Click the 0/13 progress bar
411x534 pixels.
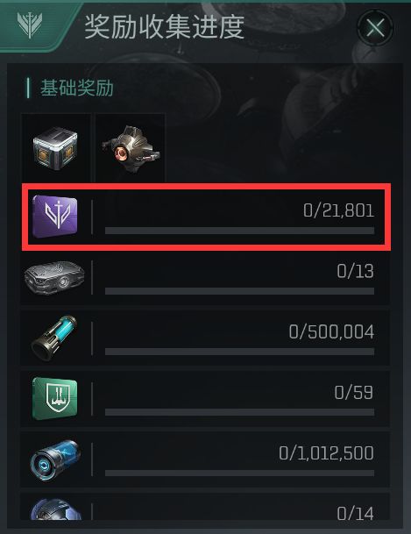pyautogui.click(x=239, y=291)
